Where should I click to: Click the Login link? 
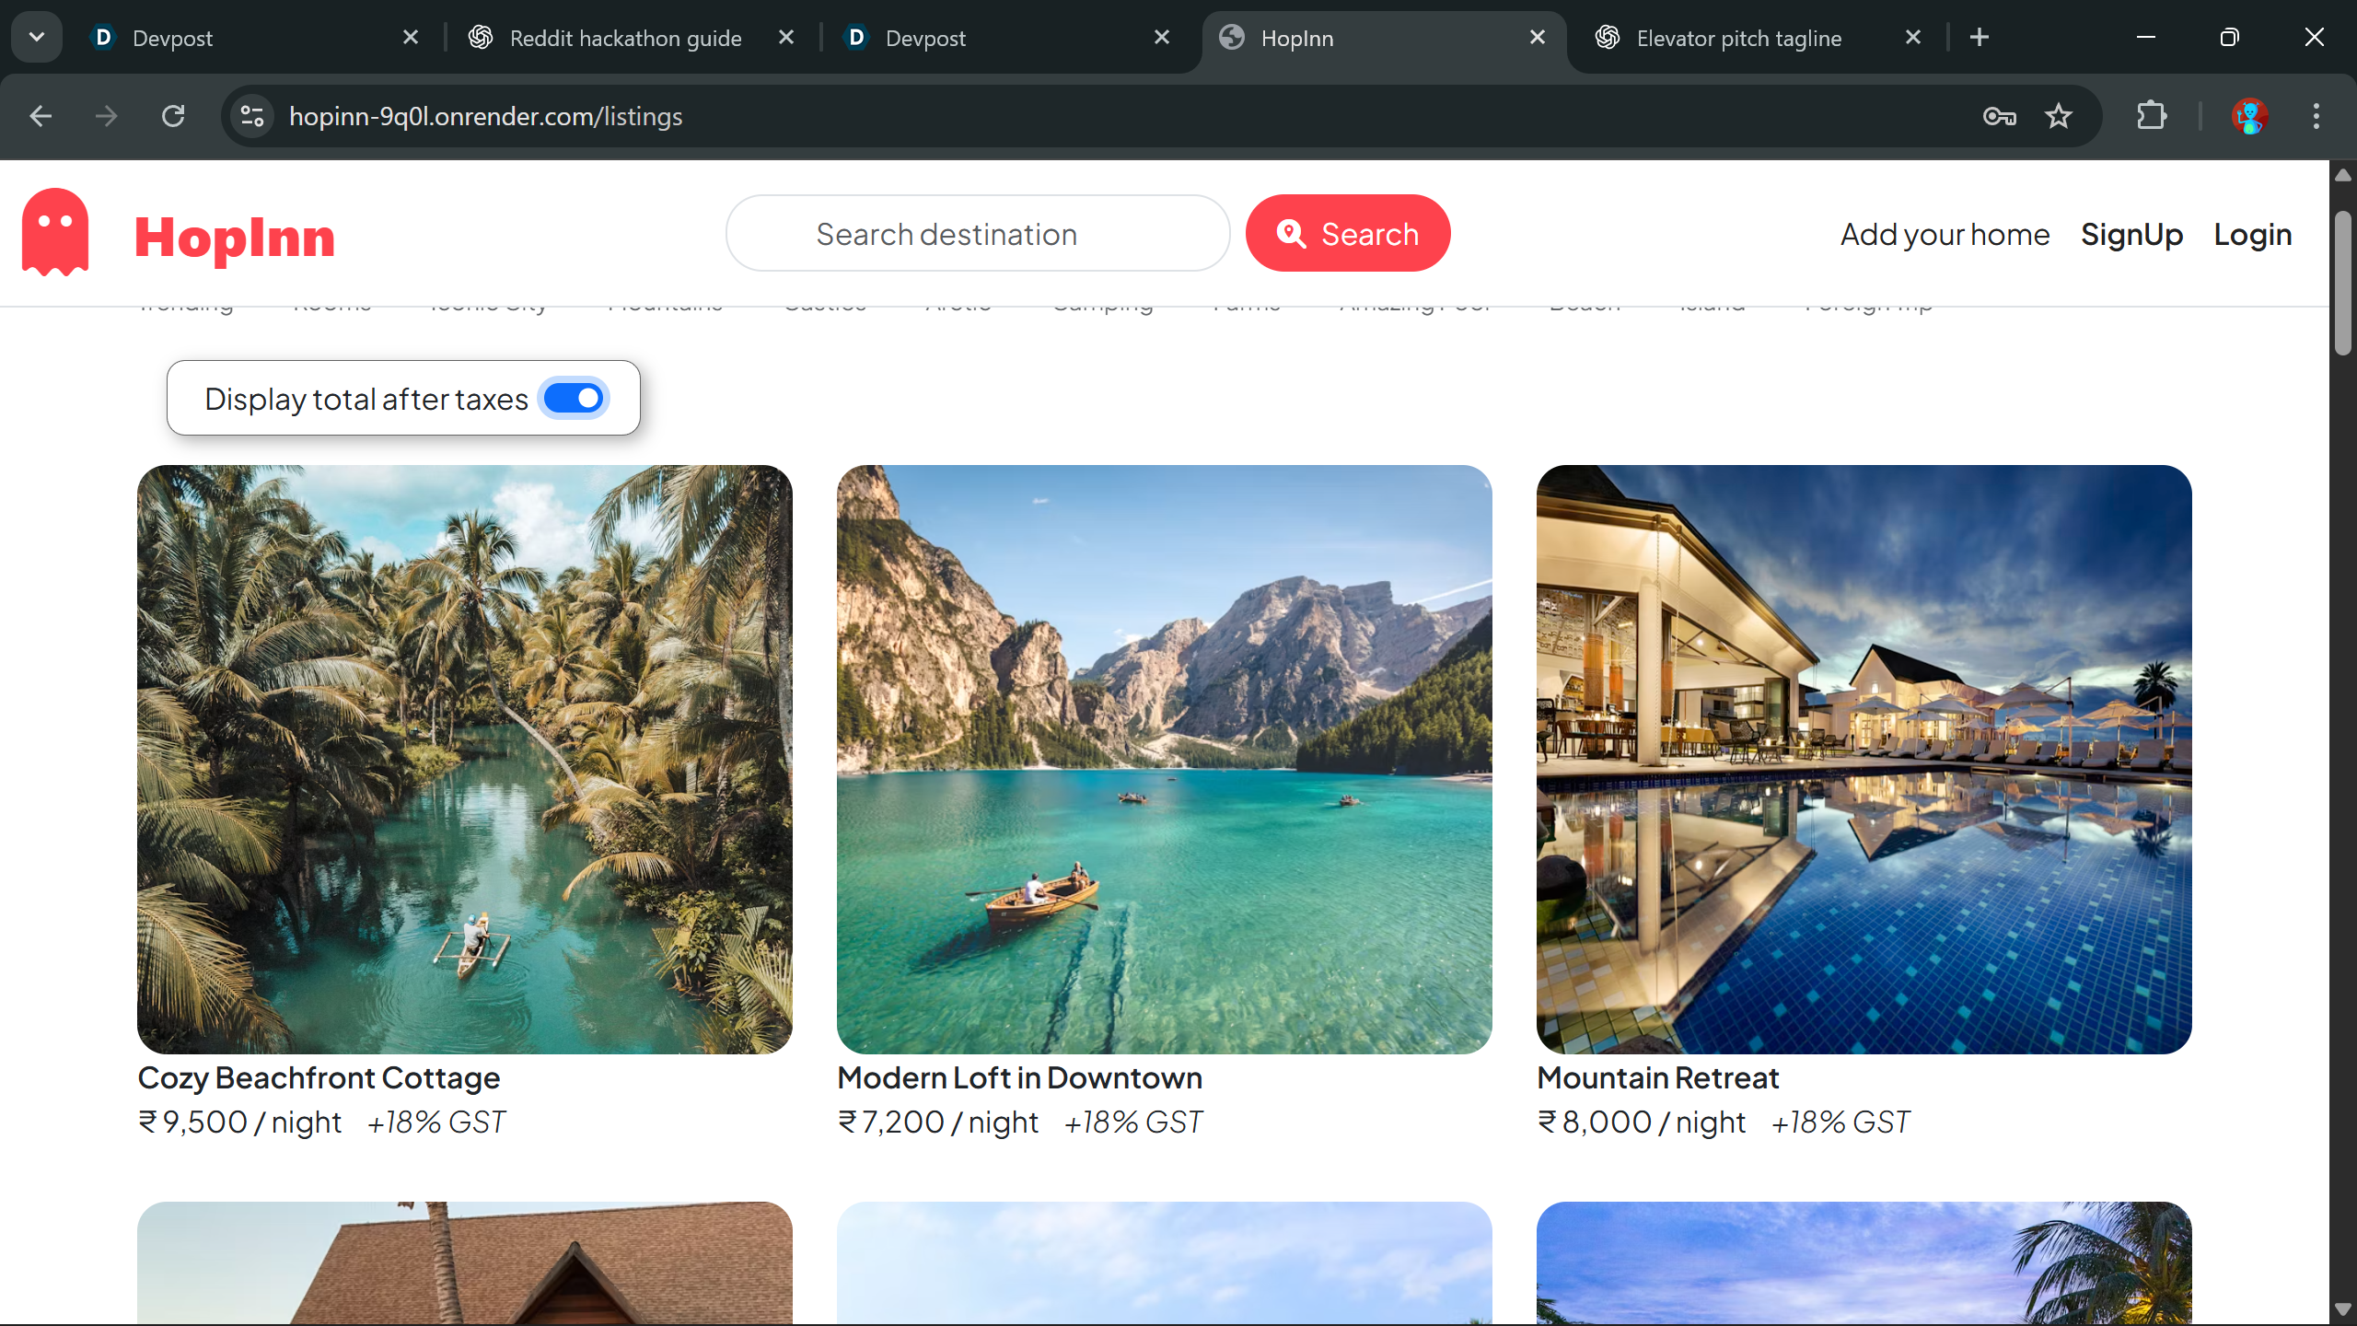tap(2252, 235)
